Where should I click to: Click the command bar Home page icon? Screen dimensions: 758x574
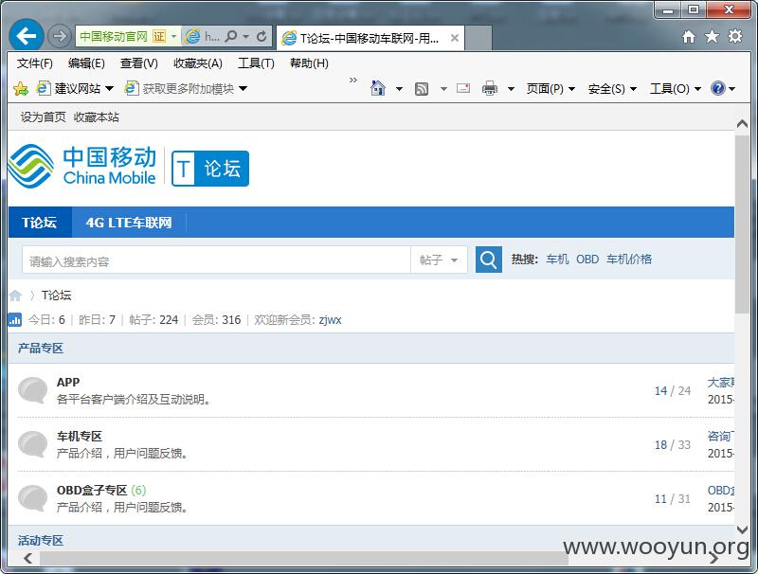(378, 88)
